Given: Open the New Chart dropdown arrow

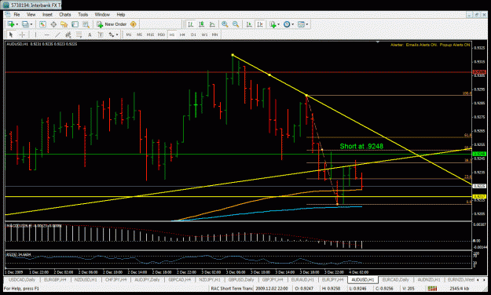Looking at the screenshot, I should [17, 24].
